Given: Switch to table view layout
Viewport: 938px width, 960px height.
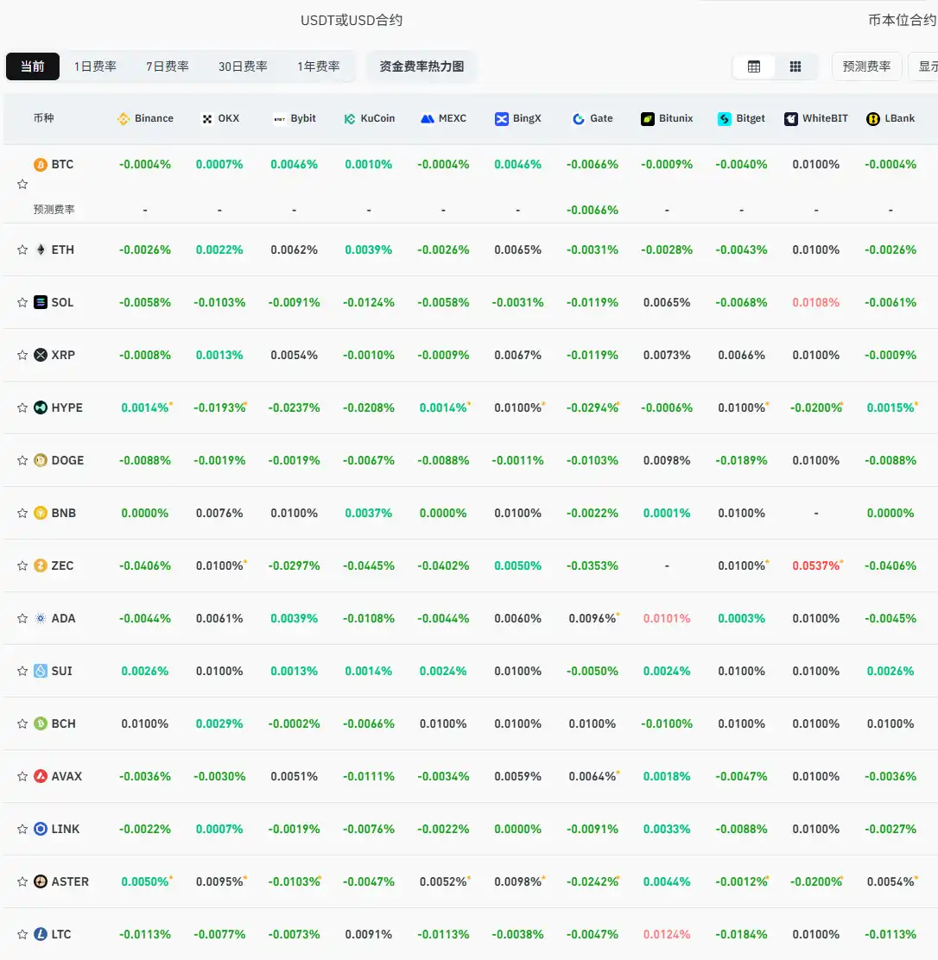Looking at the screenshot, I should [x=753, y=66].
